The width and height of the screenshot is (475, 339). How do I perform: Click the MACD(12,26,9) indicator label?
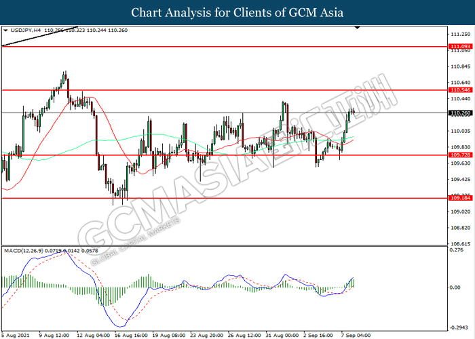[x=24, y=251]
